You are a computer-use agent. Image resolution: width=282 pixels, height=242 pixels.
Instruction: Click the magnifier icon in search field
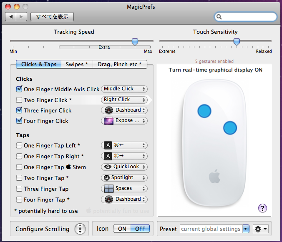(x=219, y=17)
